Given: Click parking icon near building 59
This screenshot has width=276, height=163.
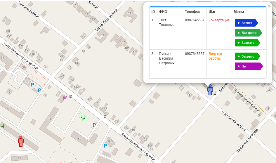Looking at the screenshot, I should pyautogui.click(x=94, y=125).
